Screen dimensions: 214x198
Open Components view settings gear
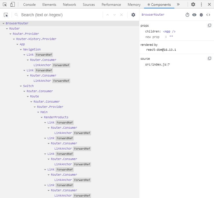tap(133, 15)
